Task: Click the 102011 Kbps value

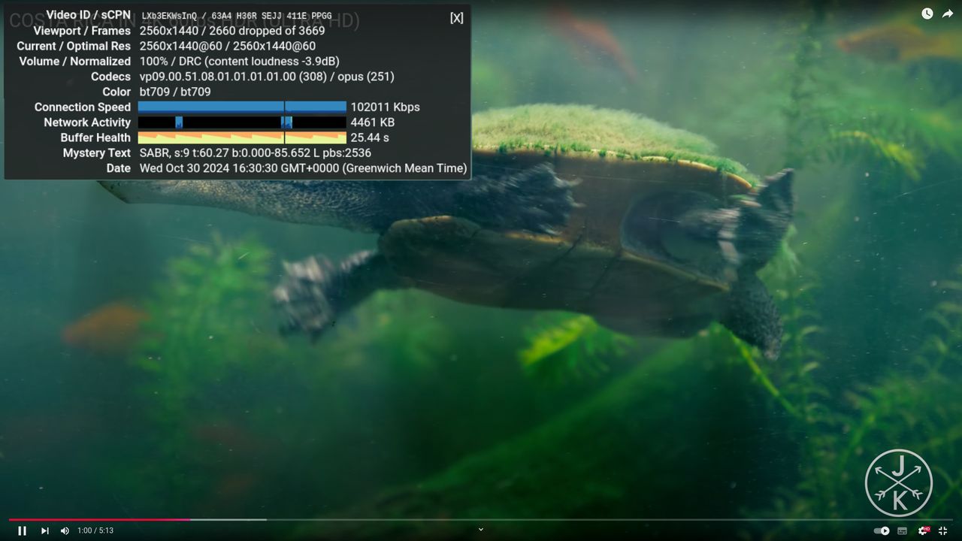Action: pyautogui.click(x=385, y=107)
